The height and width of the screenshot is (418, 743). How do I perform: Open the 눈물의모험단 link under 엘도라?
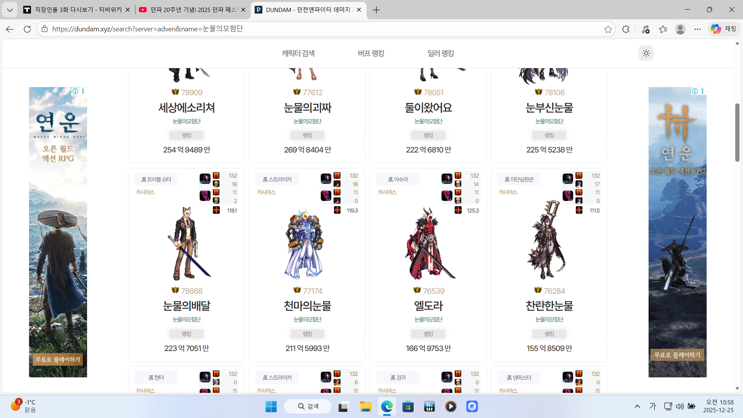[x=428, y=319]
